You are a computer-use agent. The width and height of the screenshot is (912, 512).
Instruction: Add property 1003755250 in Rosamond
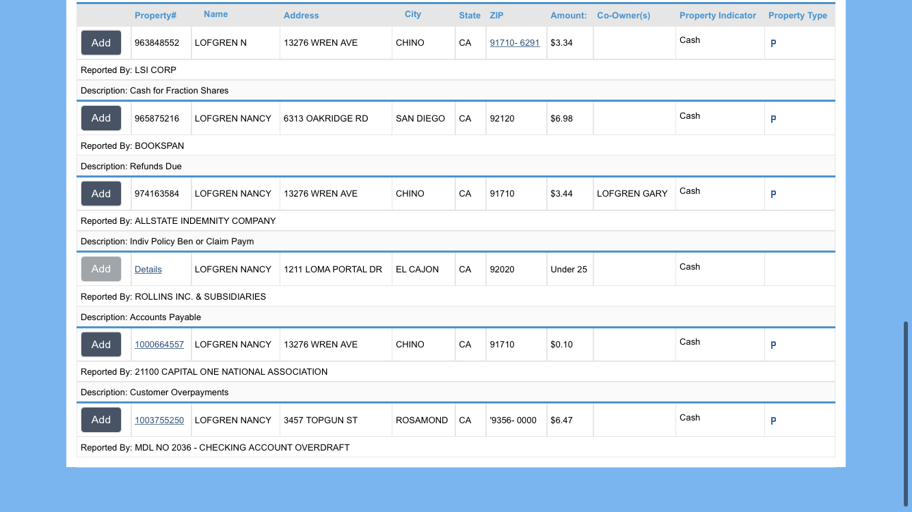tap(101, 420)
